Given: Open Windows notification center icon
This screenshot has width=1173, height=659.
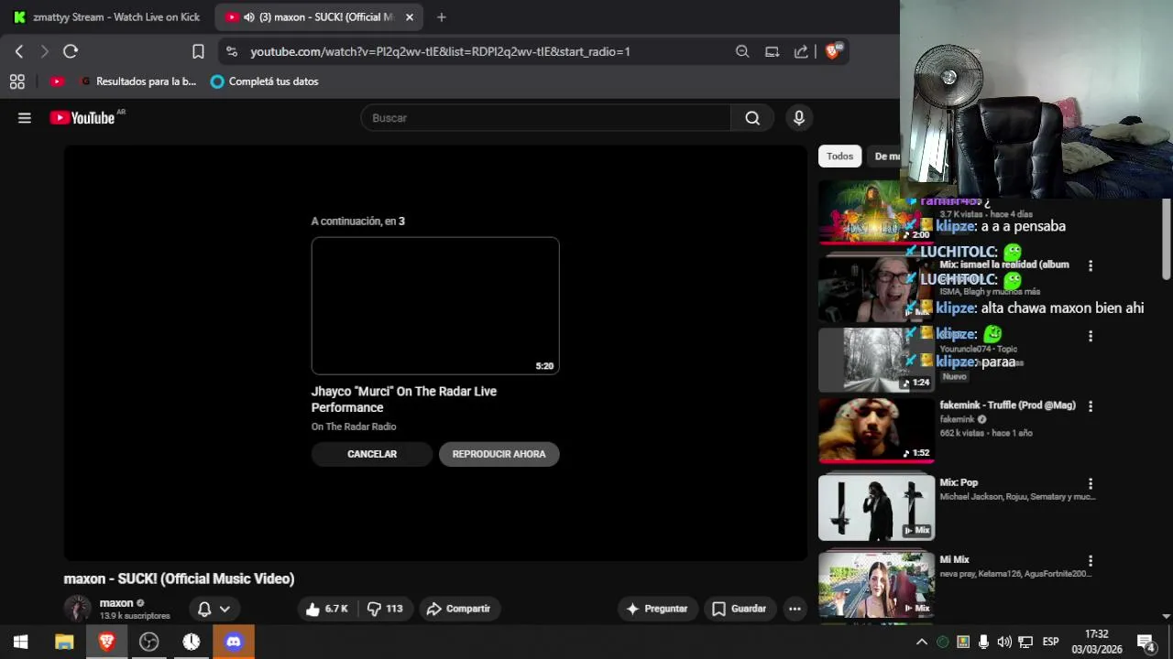Looking at the screenshot, I should click(x=1146, y=643).
